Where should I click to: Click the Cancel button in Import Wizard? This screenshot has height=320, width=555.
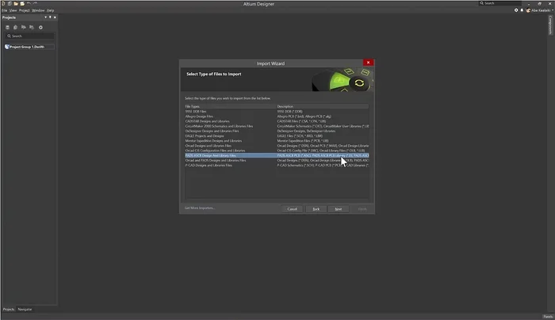coord(292,208)
